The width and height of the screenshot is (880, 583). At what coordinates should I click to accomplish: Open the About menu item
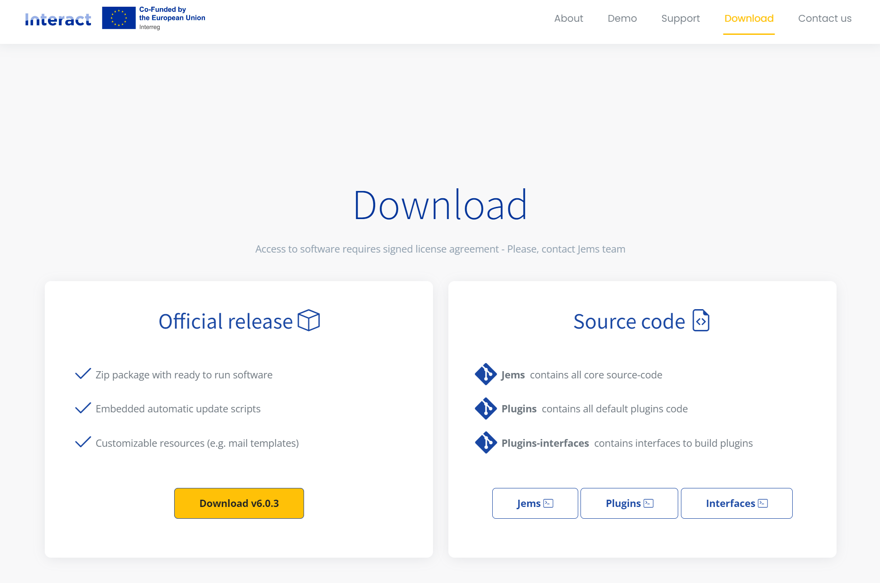tap(569, 19)
